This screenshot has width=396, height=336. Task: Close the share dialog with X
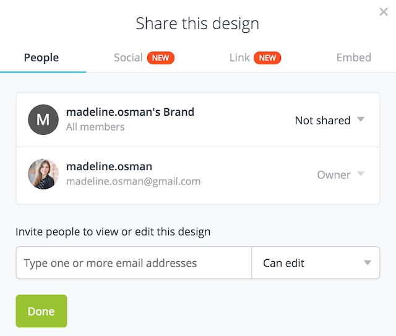point(384,11)
